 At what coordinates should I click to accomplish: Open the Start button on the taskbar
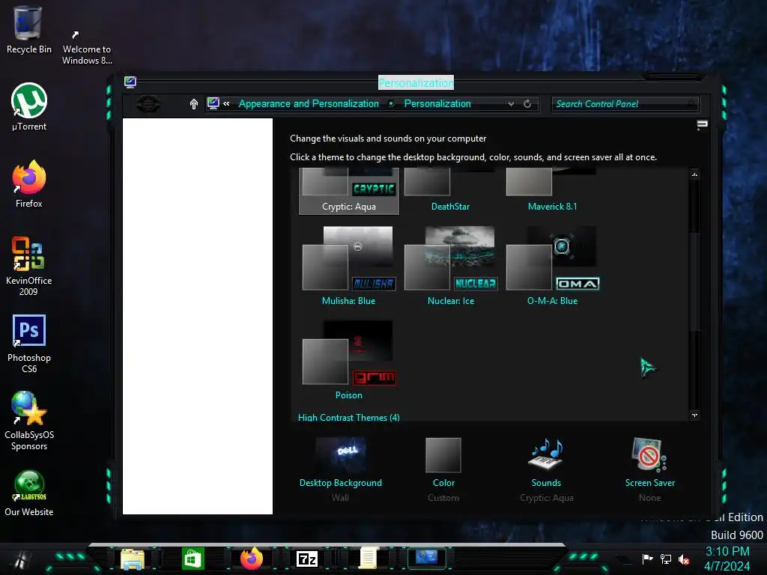tap(19, 559)
